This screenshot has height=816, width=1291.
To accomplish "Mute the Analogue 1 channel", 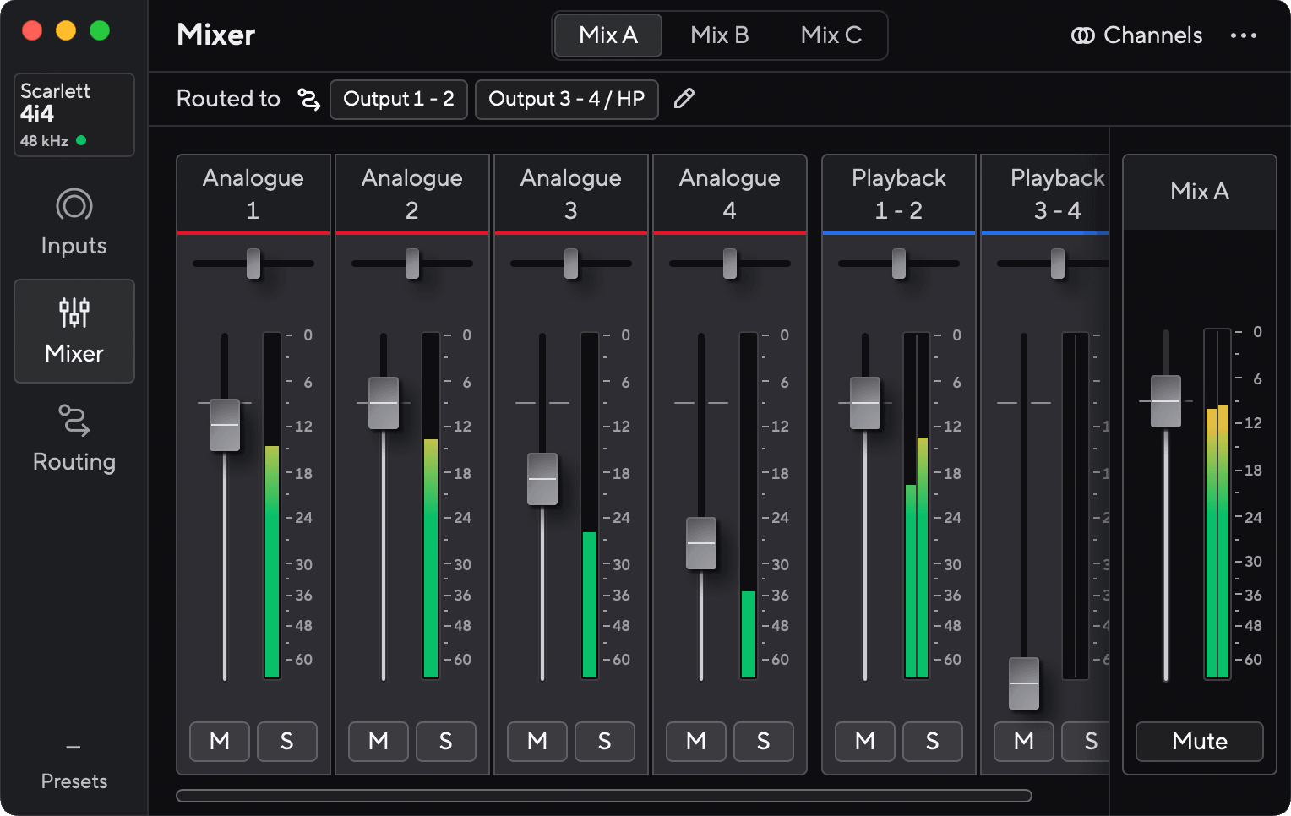I will click(220, 742).
